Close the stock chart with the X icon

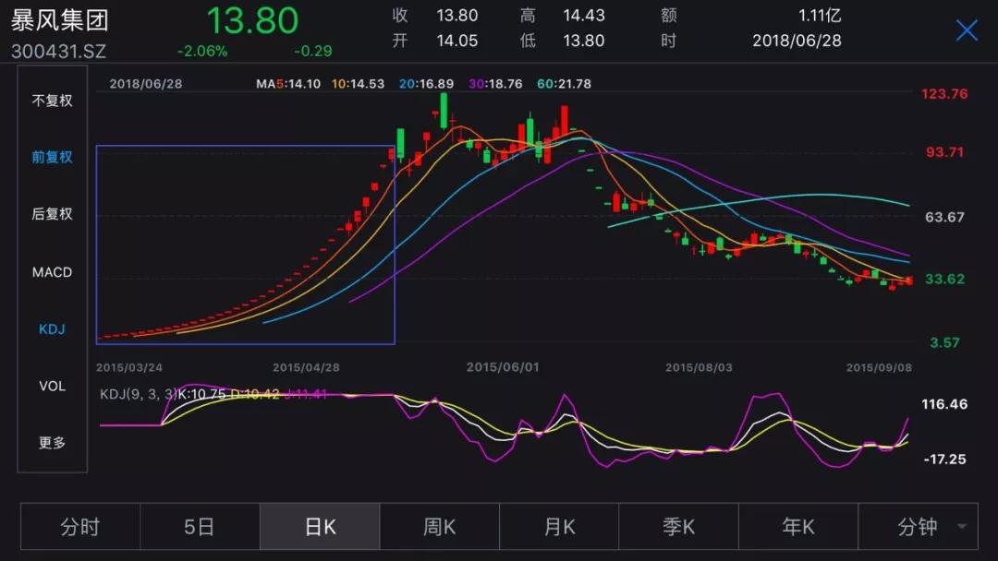click(x=967, y=30)
